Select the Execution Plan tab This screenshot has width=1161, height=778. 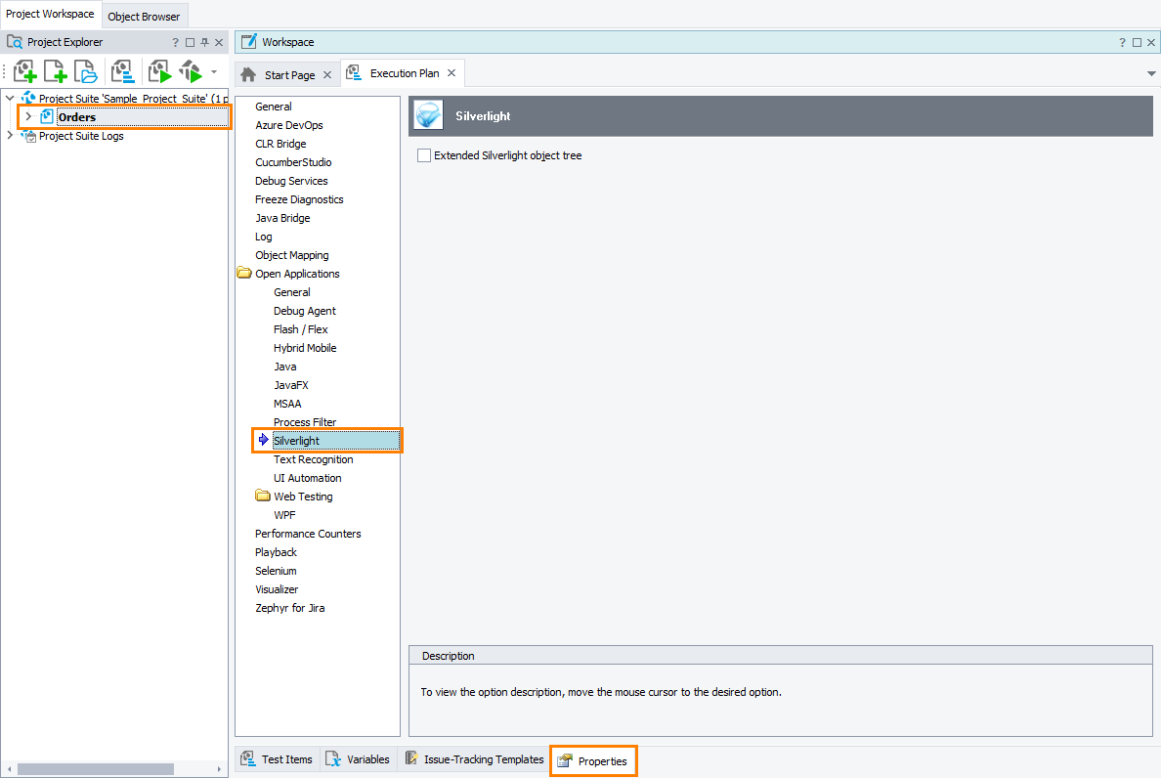point(403,72)
